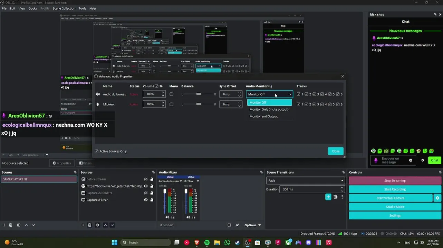Remove selected scene with trash icon
The height and width of the screenshot is (248, 443).
[11, 225]
